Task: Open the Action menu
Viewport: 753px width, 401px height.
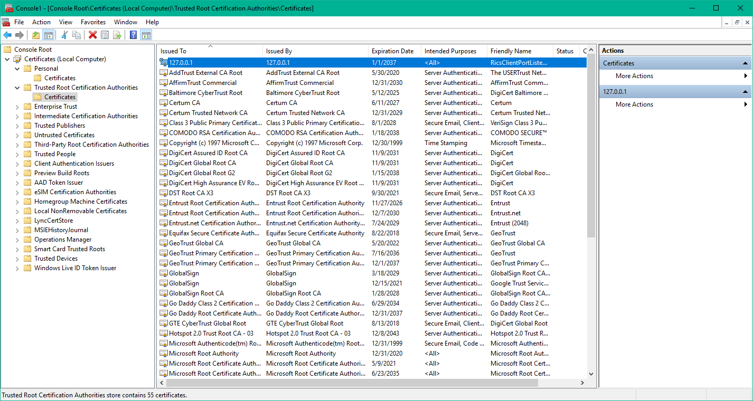Action: tap(41, 22)
